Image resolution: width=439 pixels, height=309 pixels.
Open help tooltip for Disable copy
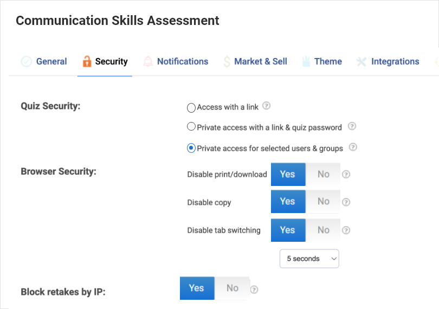point(346,202)
